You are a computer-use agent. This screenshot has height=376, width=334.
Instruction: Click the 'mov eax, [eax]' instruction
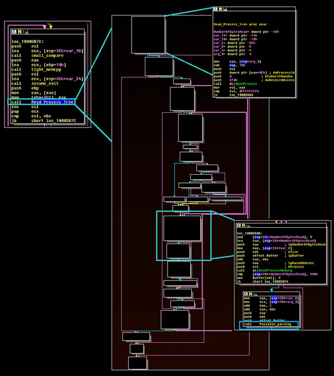click(x=34, y=93)
